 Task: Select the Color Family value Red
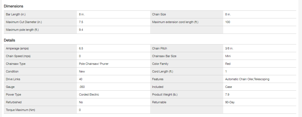pyautogui.click(x=228, y=64)
